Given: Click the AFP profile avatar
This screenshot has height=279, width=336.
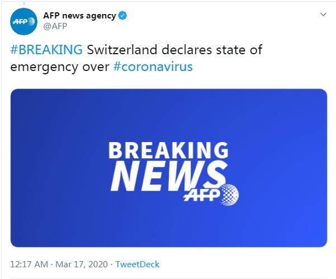Looking at the screenshot, I should point(23,22).
